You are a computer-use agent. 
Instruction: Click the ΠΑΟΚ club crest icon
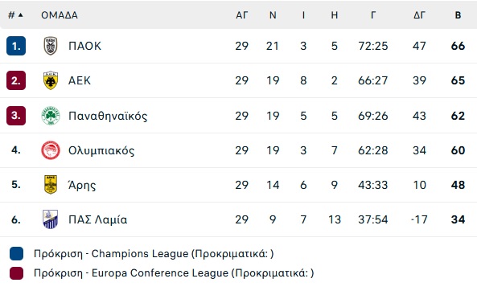[x=51, y=46]
